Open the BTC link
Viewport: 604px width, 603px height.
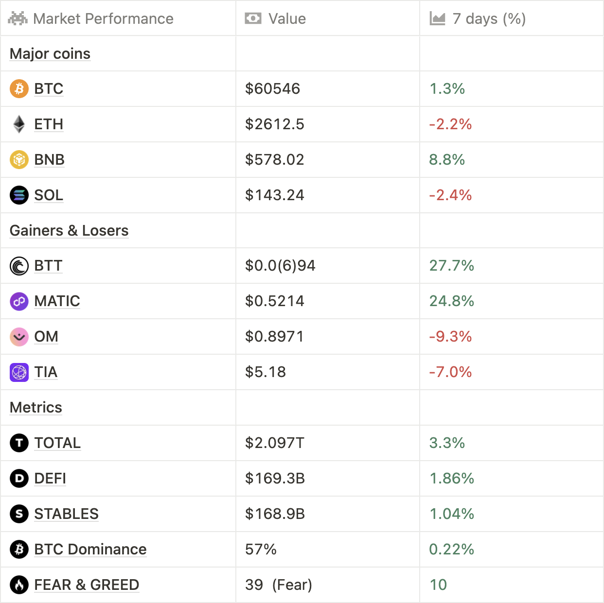click(49, 89)
